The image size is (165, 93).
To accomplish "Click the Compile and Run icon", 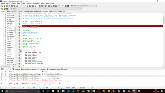I will tap(54, 6).
